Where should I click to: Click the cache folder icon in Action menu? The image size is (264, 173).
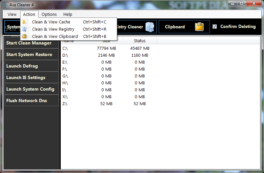pyautogui.click(x=24, y=22)
